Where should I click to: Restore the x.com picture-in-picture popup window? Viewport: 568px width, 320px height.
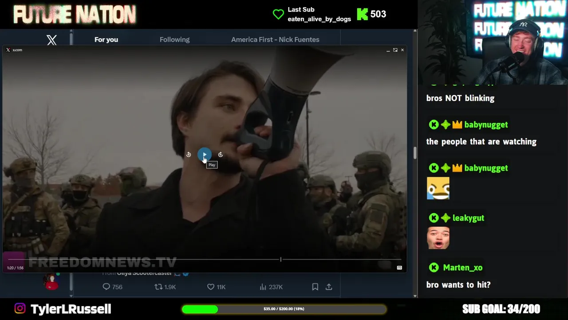coord(395,50)
